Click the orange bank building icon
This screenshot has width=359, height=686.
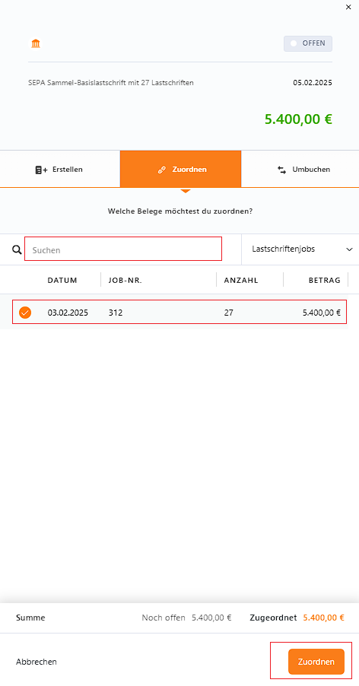(x=36, y=44)
